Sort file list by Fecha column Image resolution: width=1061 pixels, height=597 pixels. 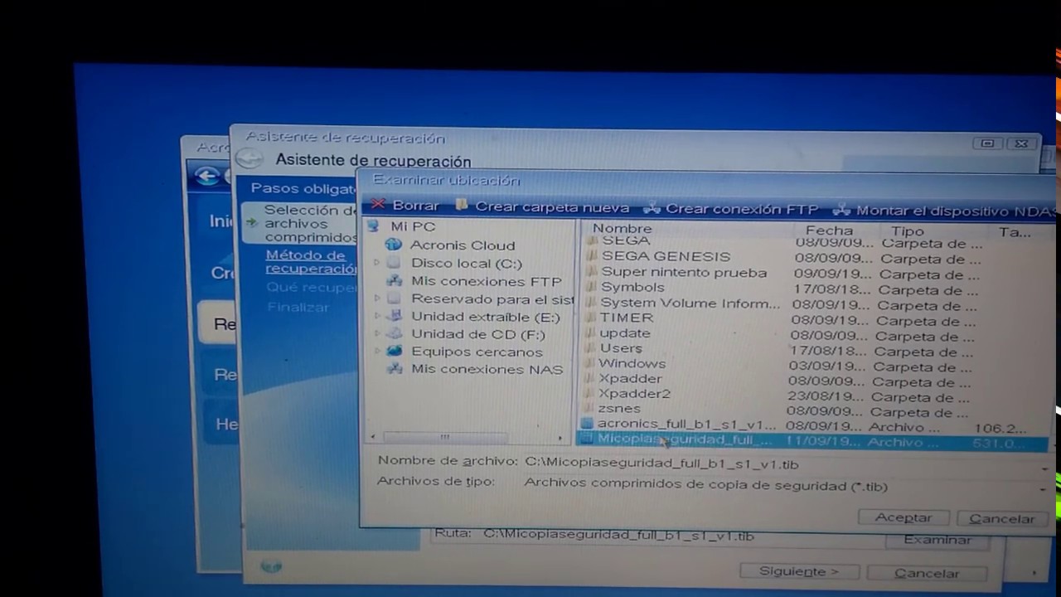tap(829, 231)
